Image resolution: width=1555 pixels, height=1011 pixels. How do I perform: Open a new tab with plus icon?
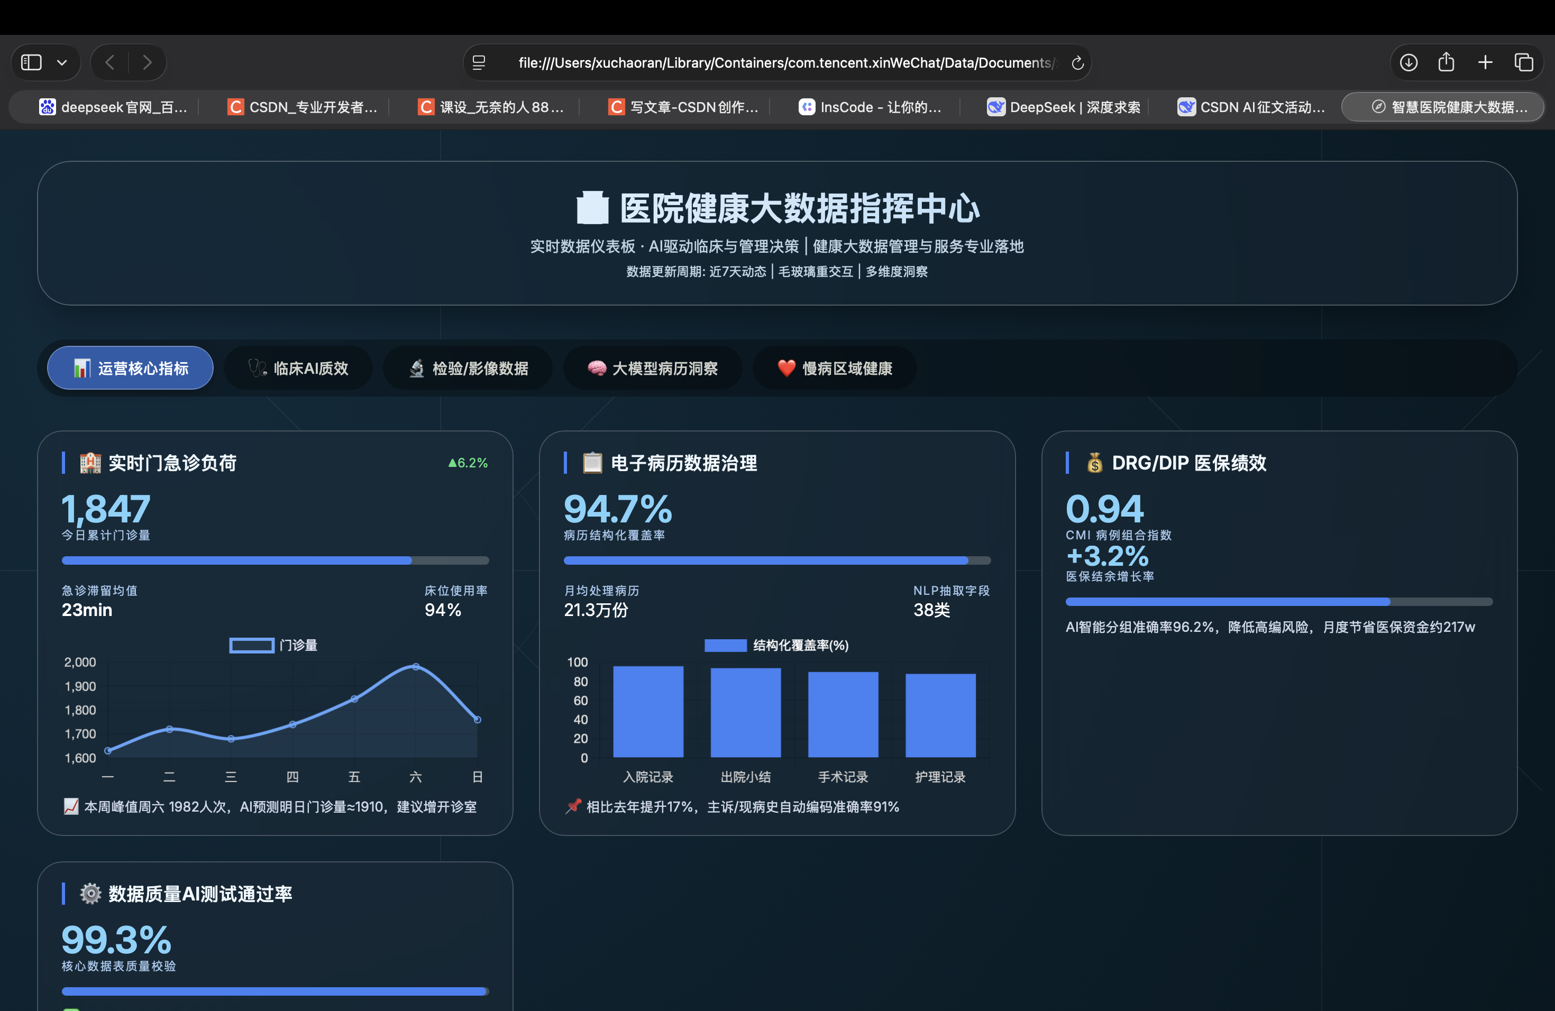(1485, 63)
